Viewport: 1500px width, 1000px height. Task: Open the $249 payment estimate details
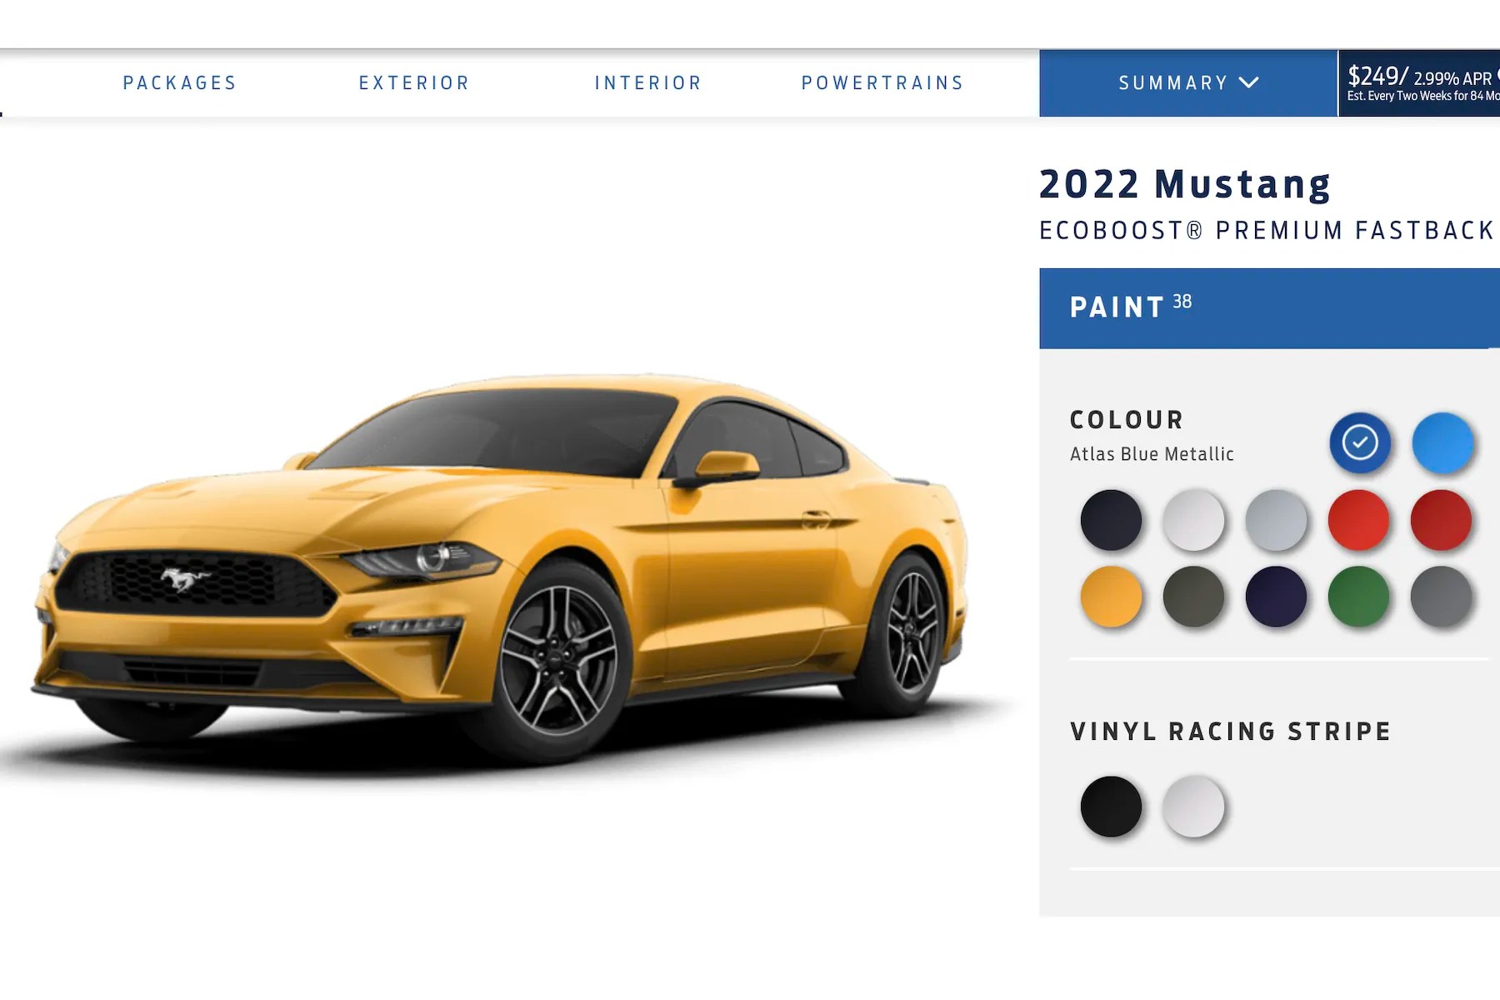(1419, 83)
